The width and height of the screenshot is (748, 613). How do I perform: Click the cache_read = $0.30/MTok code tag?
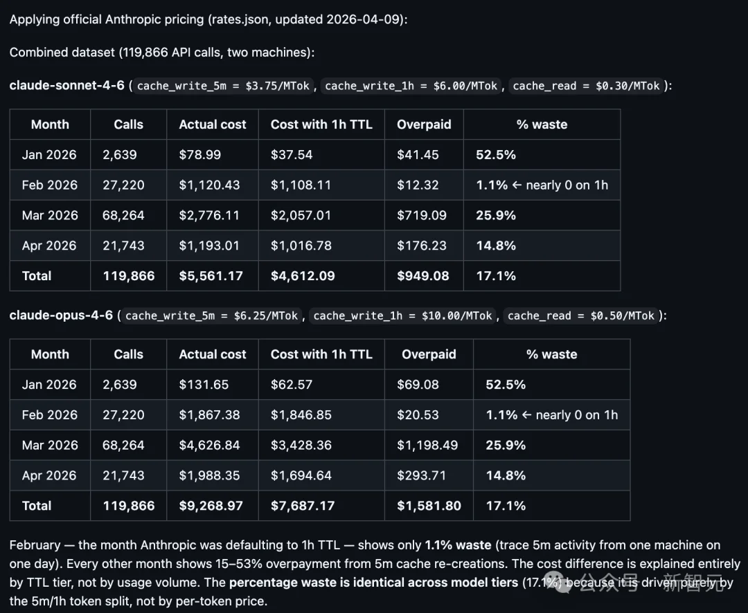586,86
